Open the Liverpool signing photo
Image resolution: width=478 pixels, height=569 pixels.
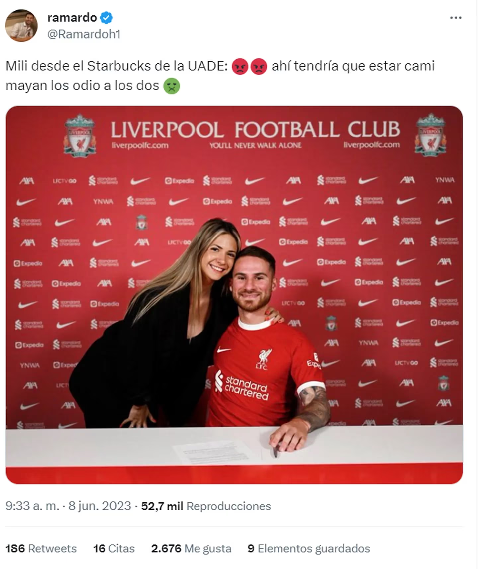coord(234,295)
